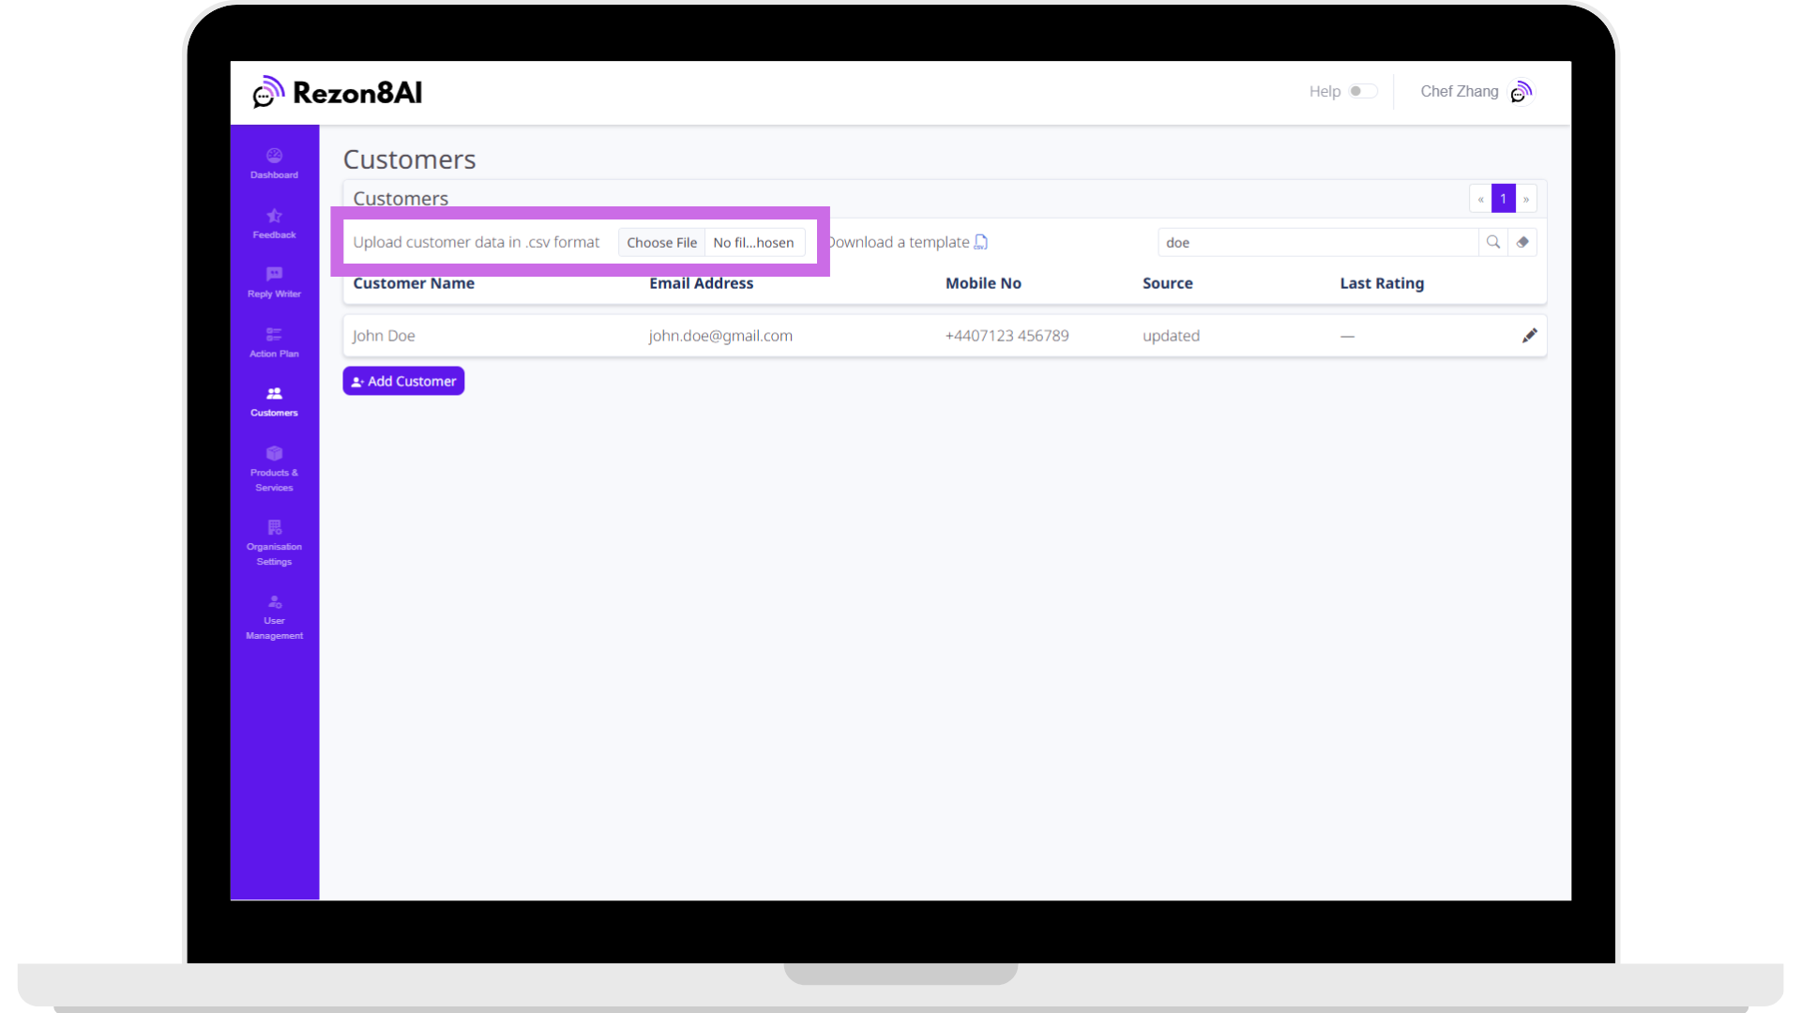Click the Rezon8AI logo
This screenshot has width=1801, height=1013.
tap(338, 92)
